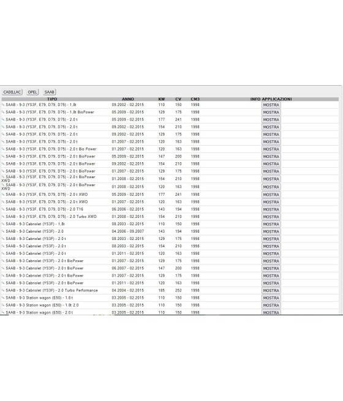Click MOSTRA for Cabriolet 2.0 Turbo Performance

click(271, 291)
